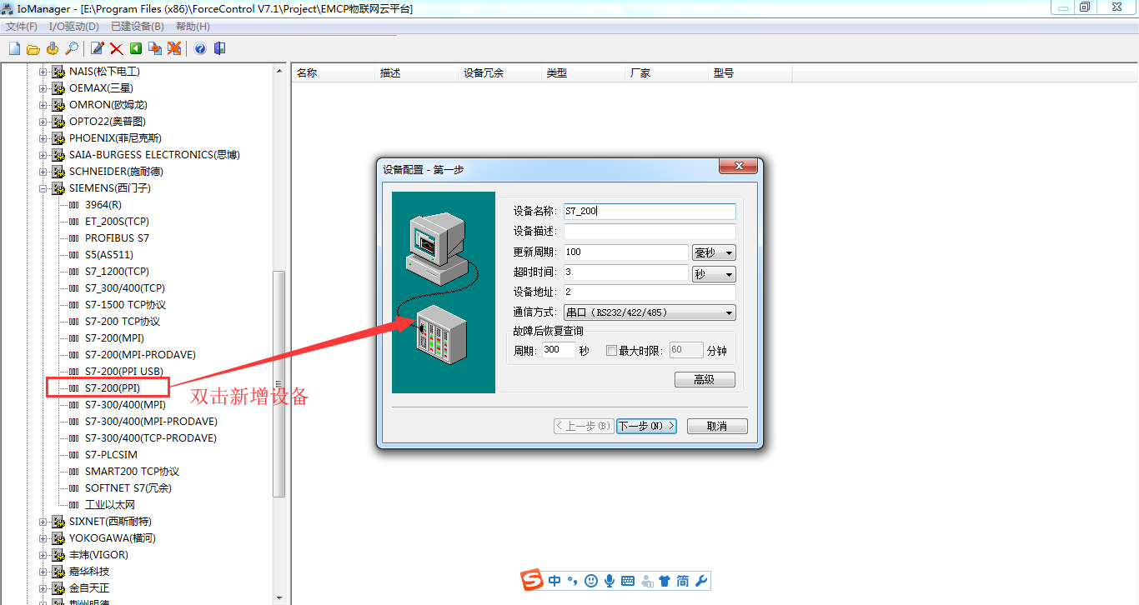1139x605 pixels.
Task: Open the wrench settings icon on IME bar
Action: pyautogui.click(x=700, y=581)
